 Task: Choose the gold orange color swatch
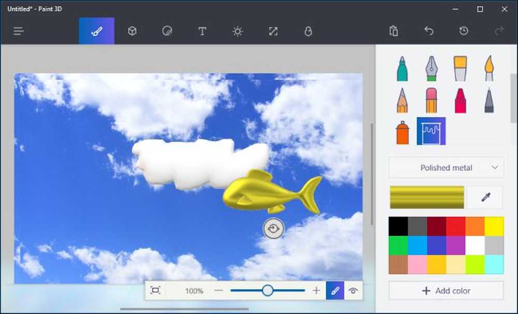[x=436, y=264]
